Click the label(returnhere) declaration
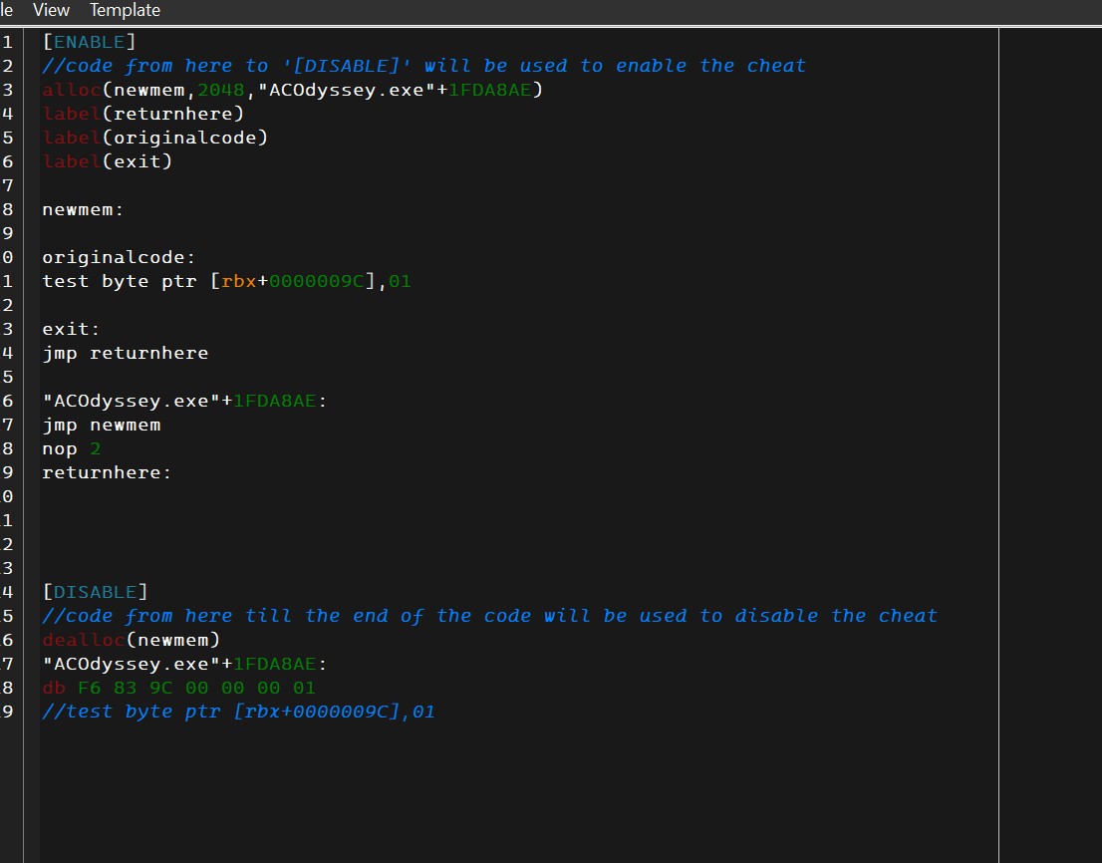 tap(143, 114)
